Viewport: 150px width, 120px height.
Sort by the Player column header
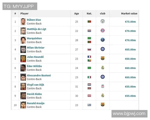click(24, 13)
